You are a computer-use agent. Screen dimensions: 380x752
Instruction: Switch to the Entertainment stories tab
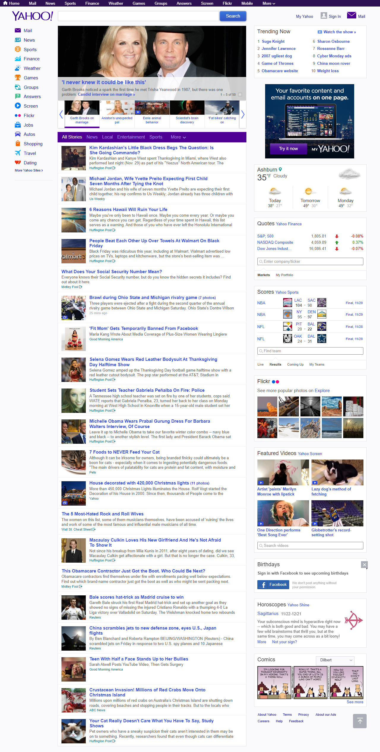131,137
